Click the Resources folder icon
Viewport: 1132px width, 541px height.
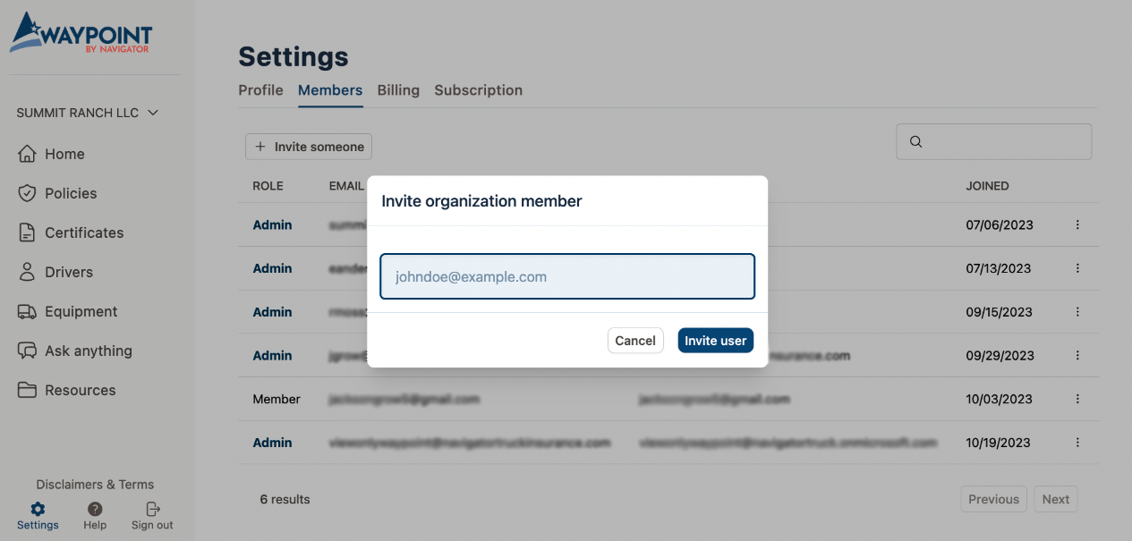click(27, 390)
